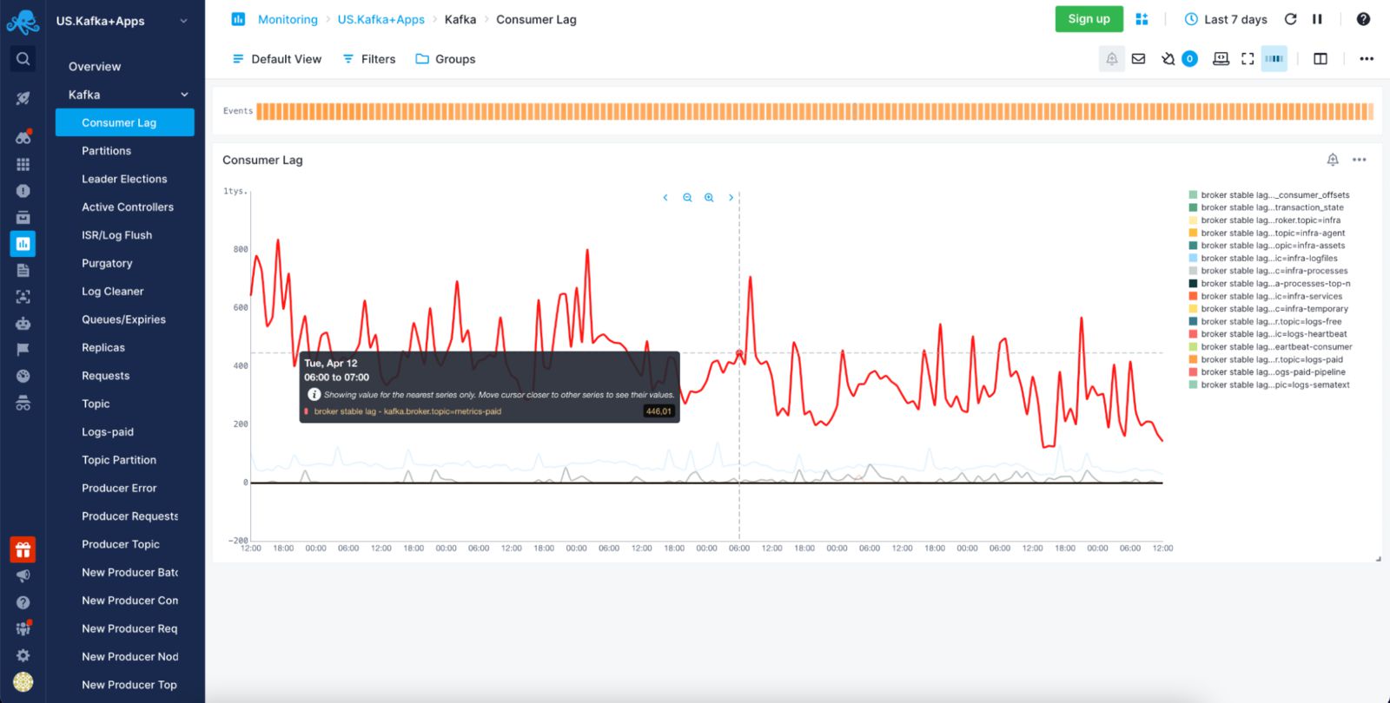Zoom in on the chart
The width and height of the screenshot is (1390, 703).
pyautogui.click(x=709, y=198)
